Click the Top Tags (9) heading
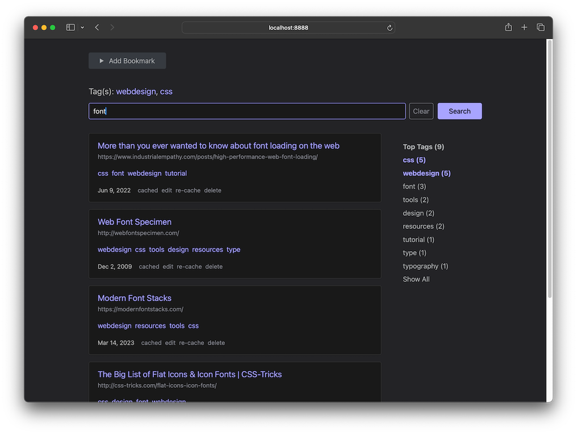The height and width of the screenshot is (434, 577). click(423, 147)
